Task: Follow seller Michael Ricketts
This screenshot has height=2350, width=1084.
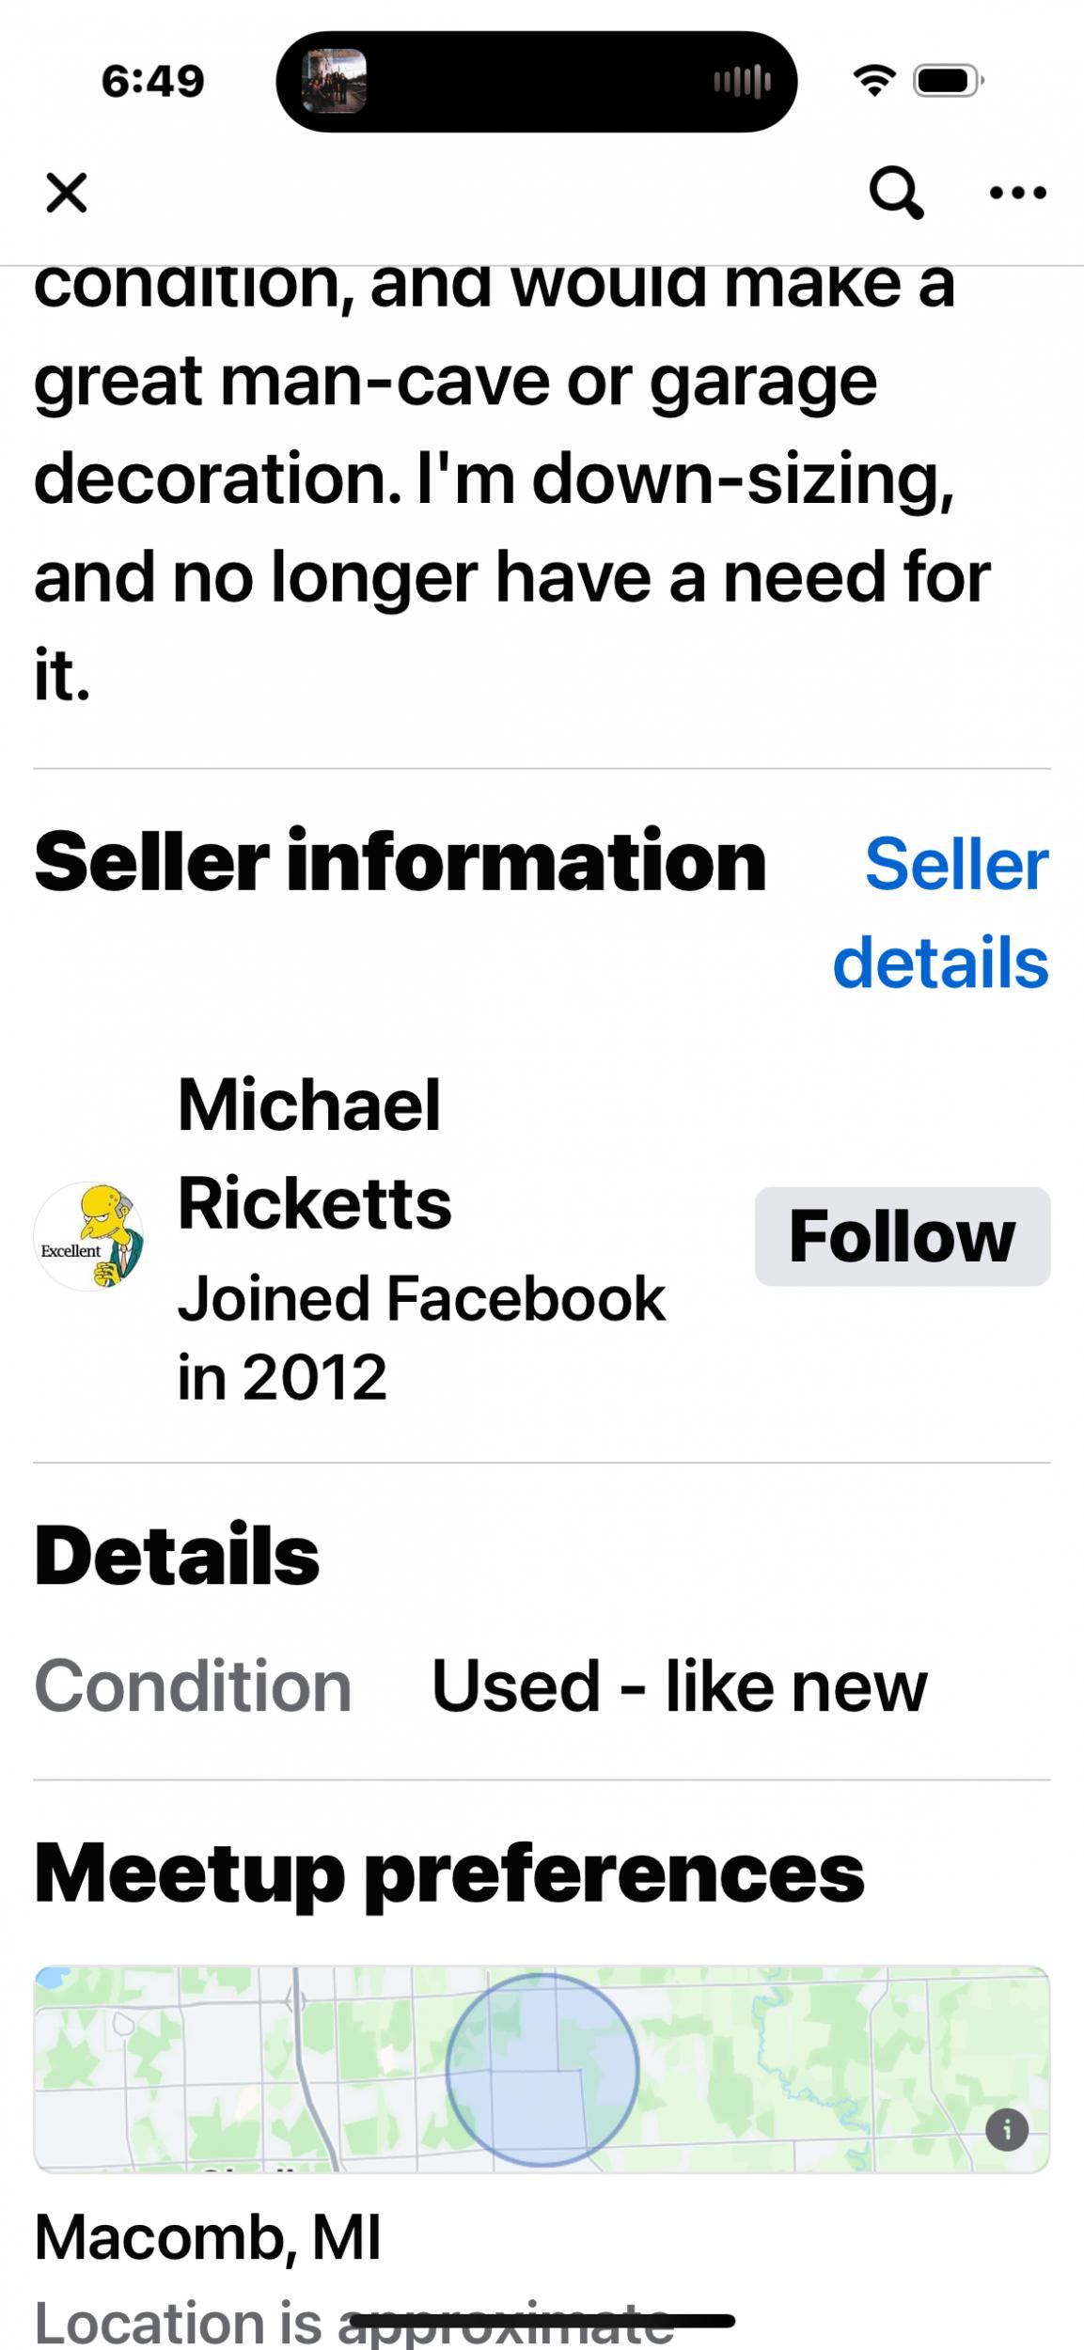Action: pos(902,1236)
